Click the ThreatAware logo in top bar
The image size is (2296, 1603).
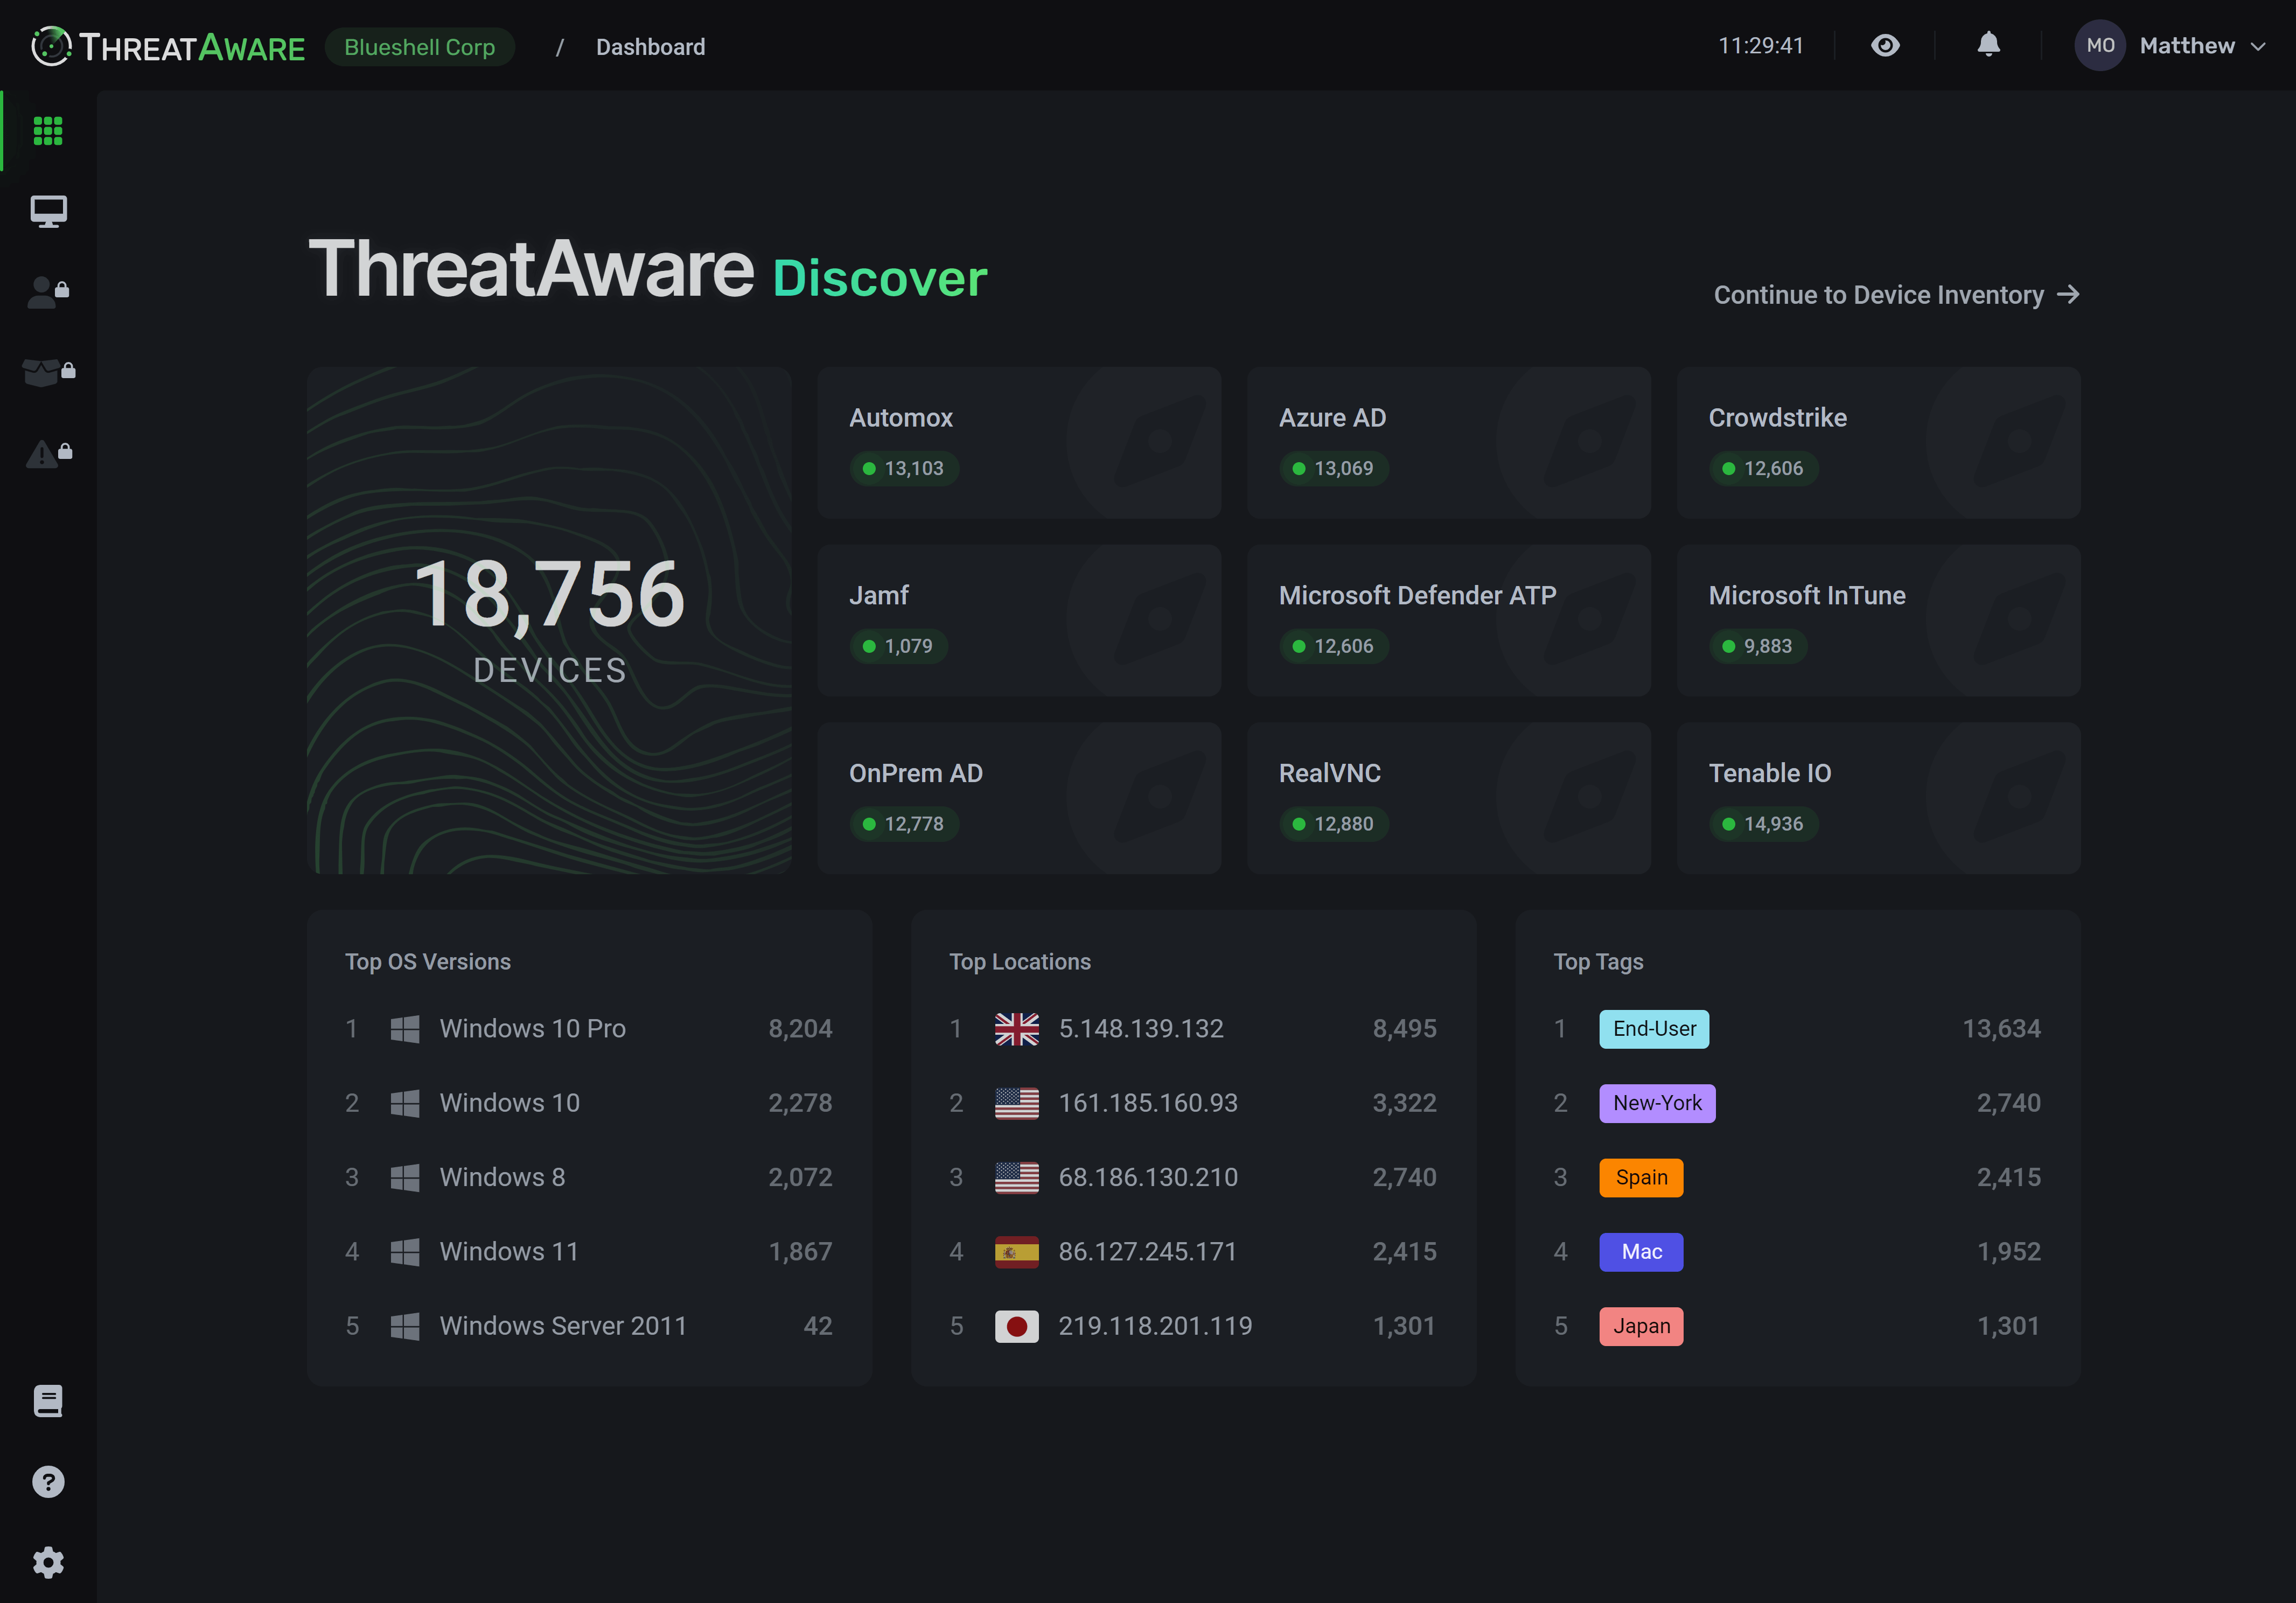[x=168, y=47]
